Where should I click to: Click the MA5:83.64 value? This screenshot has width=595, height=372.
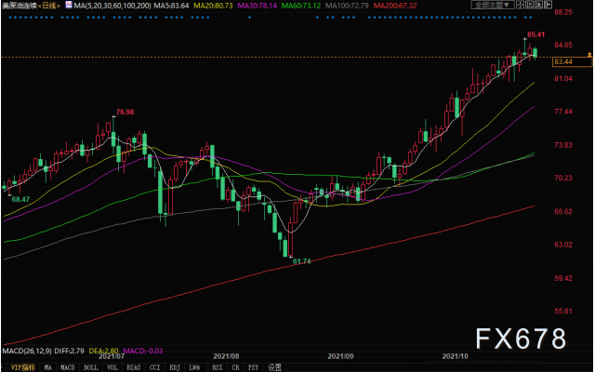click(x=171, y=6)
